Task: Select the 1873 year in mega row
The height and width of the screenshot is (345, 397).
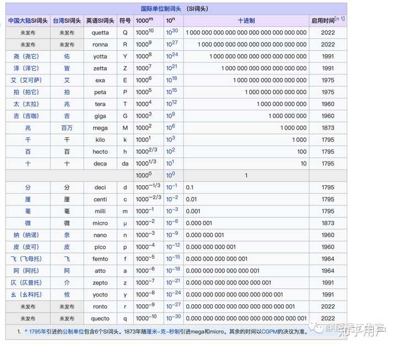Action: (x=328, y=128)
